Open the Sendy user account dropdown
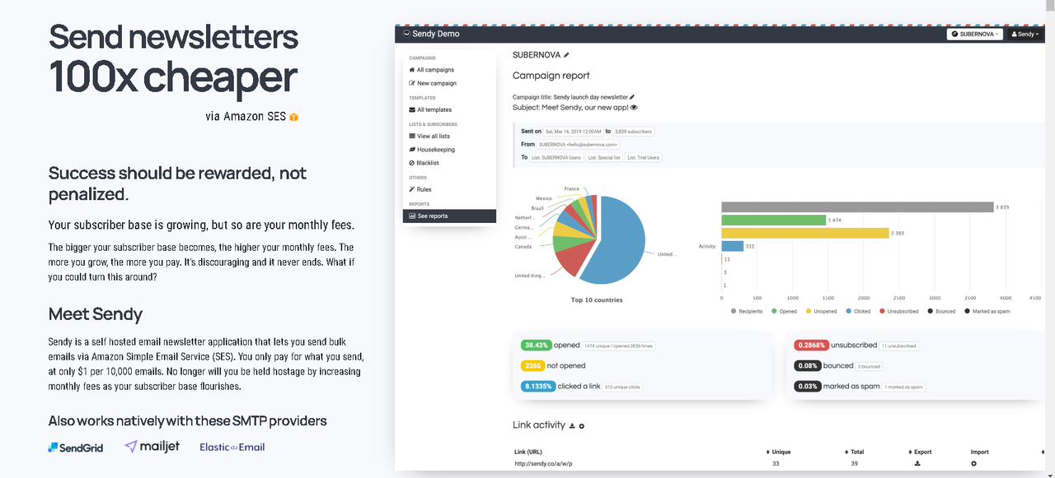Screen dimensions: 1055x478 click(x=1025, y=35)
